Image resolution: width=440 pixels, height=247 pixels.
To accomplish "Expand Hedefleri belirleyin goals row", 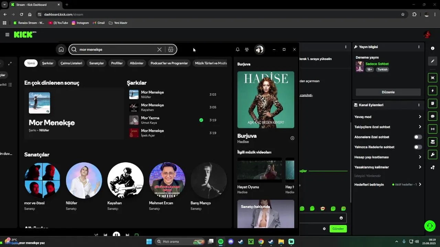I will coord(387,185).
